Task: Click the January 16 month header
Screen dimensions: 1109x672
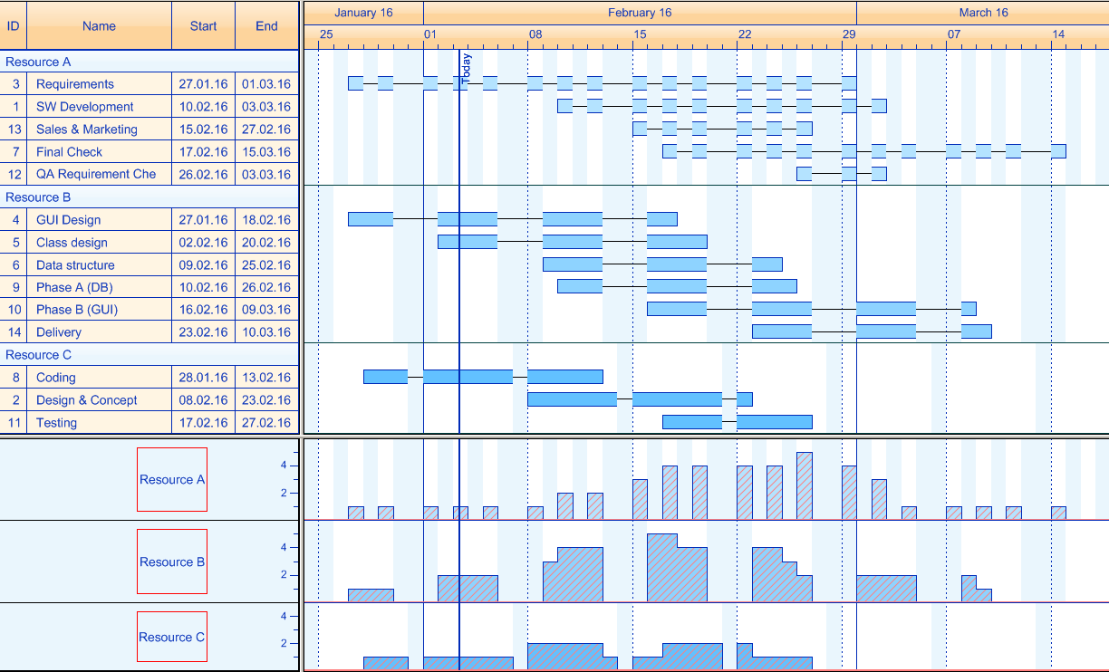Action: (363, 13)
